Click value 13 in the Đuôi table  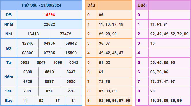(x=152, y=43)
